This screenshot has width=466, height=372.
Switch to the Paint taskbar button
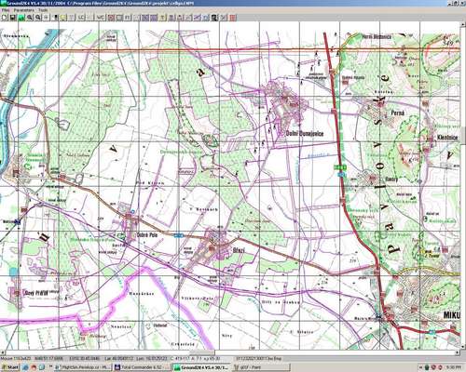[262, 367]
